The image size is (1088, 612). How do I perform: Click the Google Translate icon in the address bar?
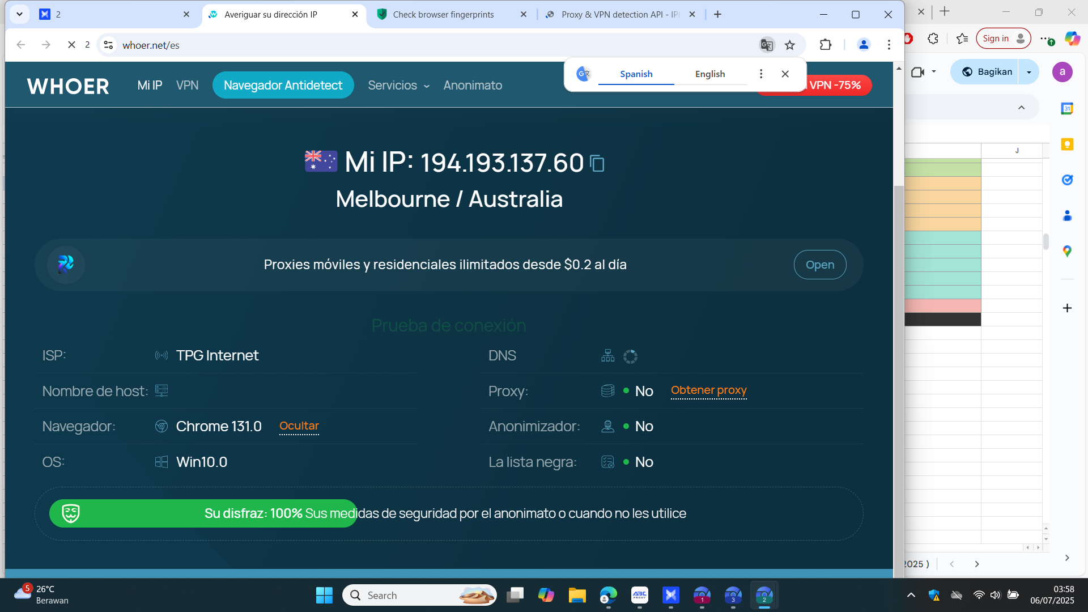[766, 45]
